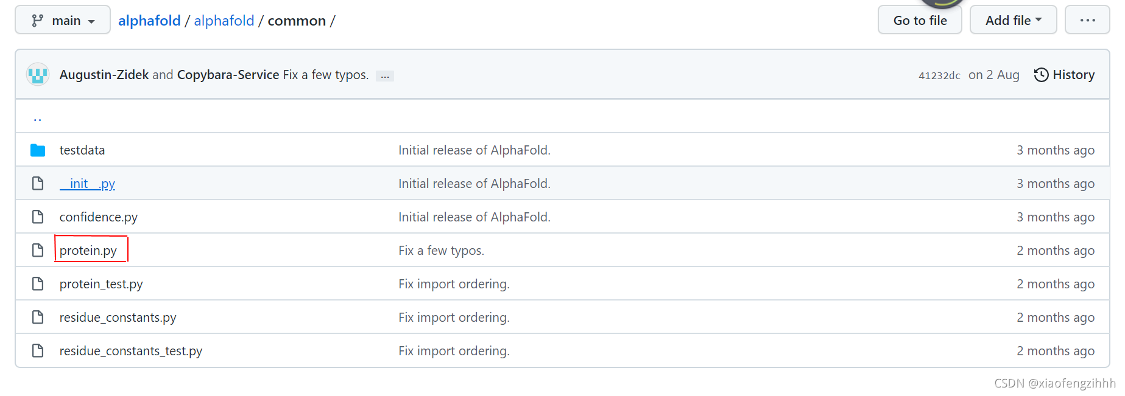
Task: Open the protein_test.py file
Action: click(101, 284)
